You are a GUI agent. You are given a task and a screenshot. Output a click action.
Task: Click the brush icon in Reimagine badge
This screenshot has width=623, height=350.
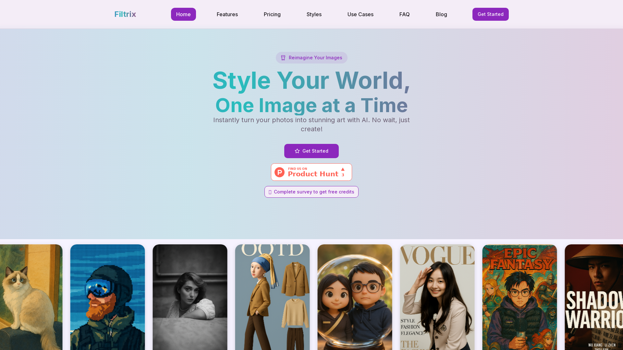(x=283, y=58)
